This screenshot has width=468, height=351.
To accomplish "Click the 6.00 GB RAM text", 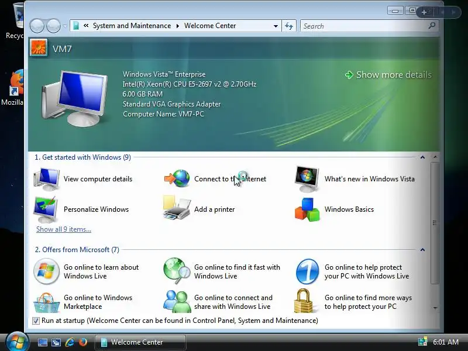I will (x=143, y=94).
